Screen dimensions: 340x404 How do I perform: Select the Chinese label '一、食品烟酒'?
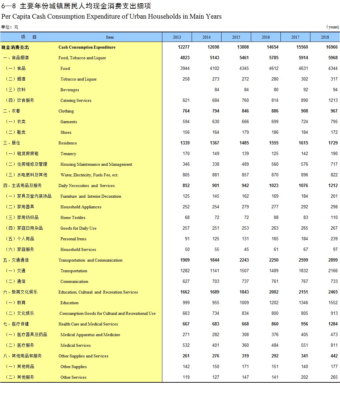[x=16, y=58]
